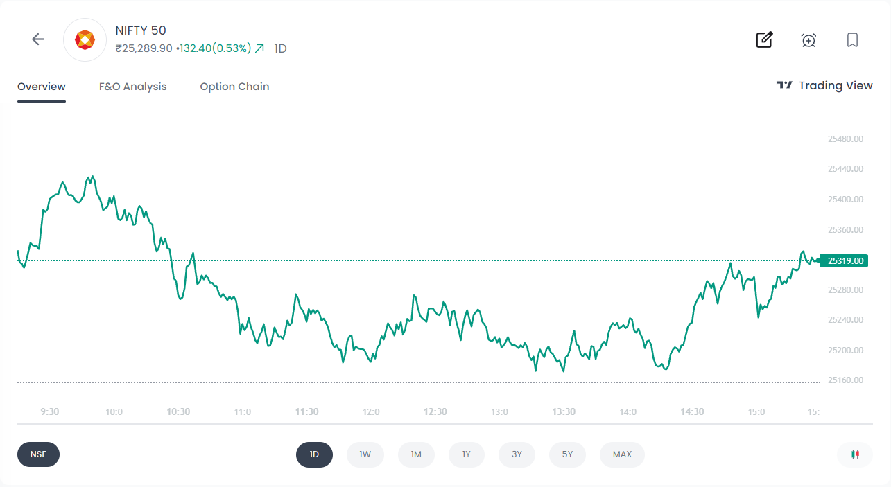Screen dimensions: 891x487
Task: Click the TradingView logo icon
Action: [x=784, y=85]
